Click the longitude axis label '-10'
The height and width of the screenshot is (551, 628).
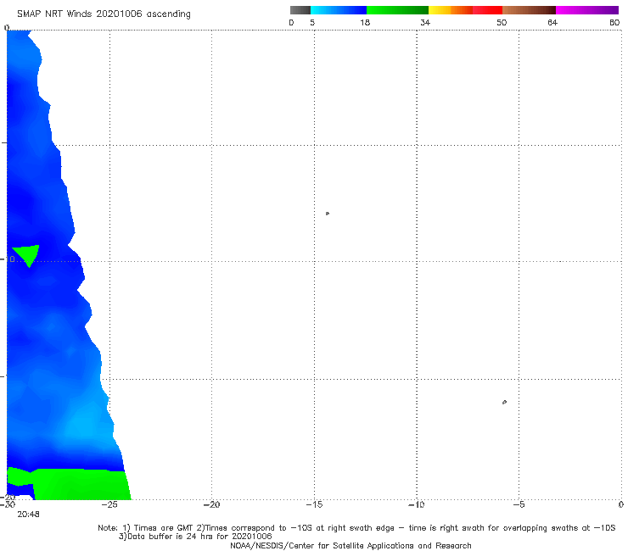click(416, 505)
